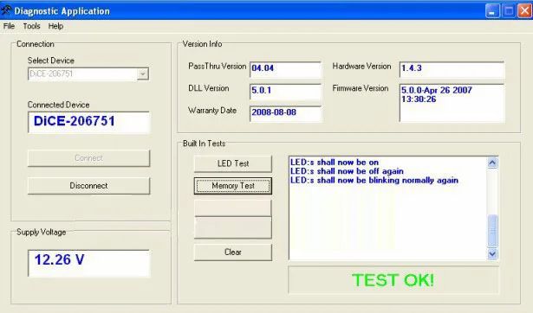The height and width of the screenshot is (313, 533).
Task: Click the test log scrollbar thumb
Action: point(492,231)
